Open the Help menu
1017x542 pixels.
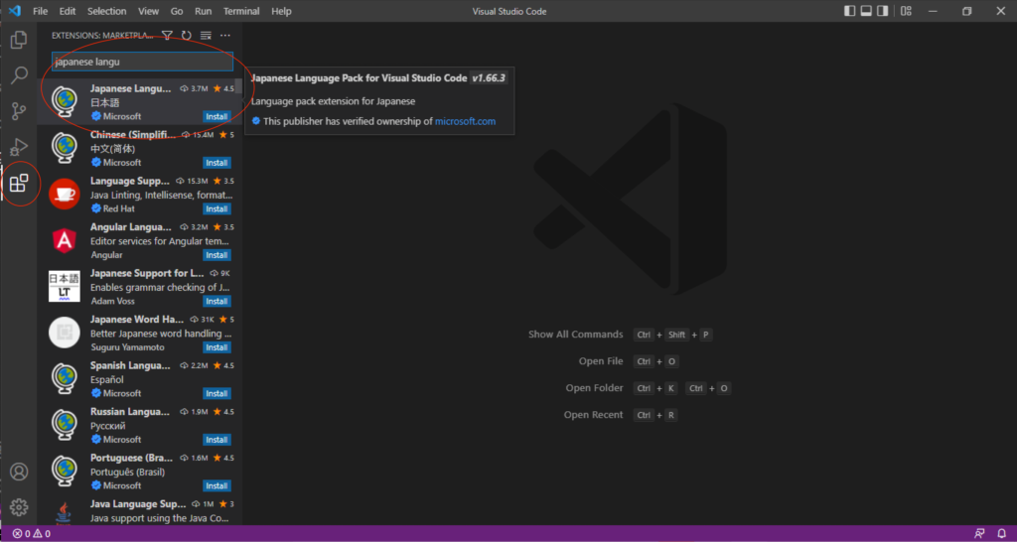point(281,11)
